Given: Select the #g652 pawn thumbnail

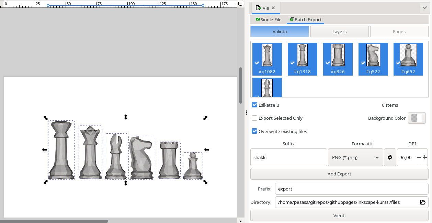Looking at the screenshot, I should click(408, 59).
